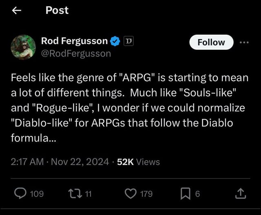Open the three-dot more options menu
The height and width of the screenshot is (215, 261).
pyautogui.click(x=244, y=42)
